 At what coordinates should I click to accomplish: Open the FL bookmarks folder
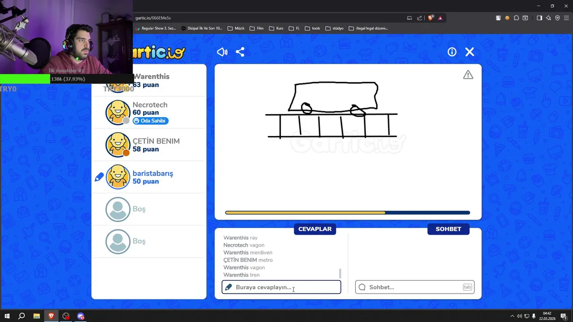(294, 28)
